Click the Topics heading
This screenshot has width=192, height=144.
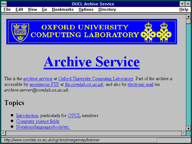(x=14, y=103)
